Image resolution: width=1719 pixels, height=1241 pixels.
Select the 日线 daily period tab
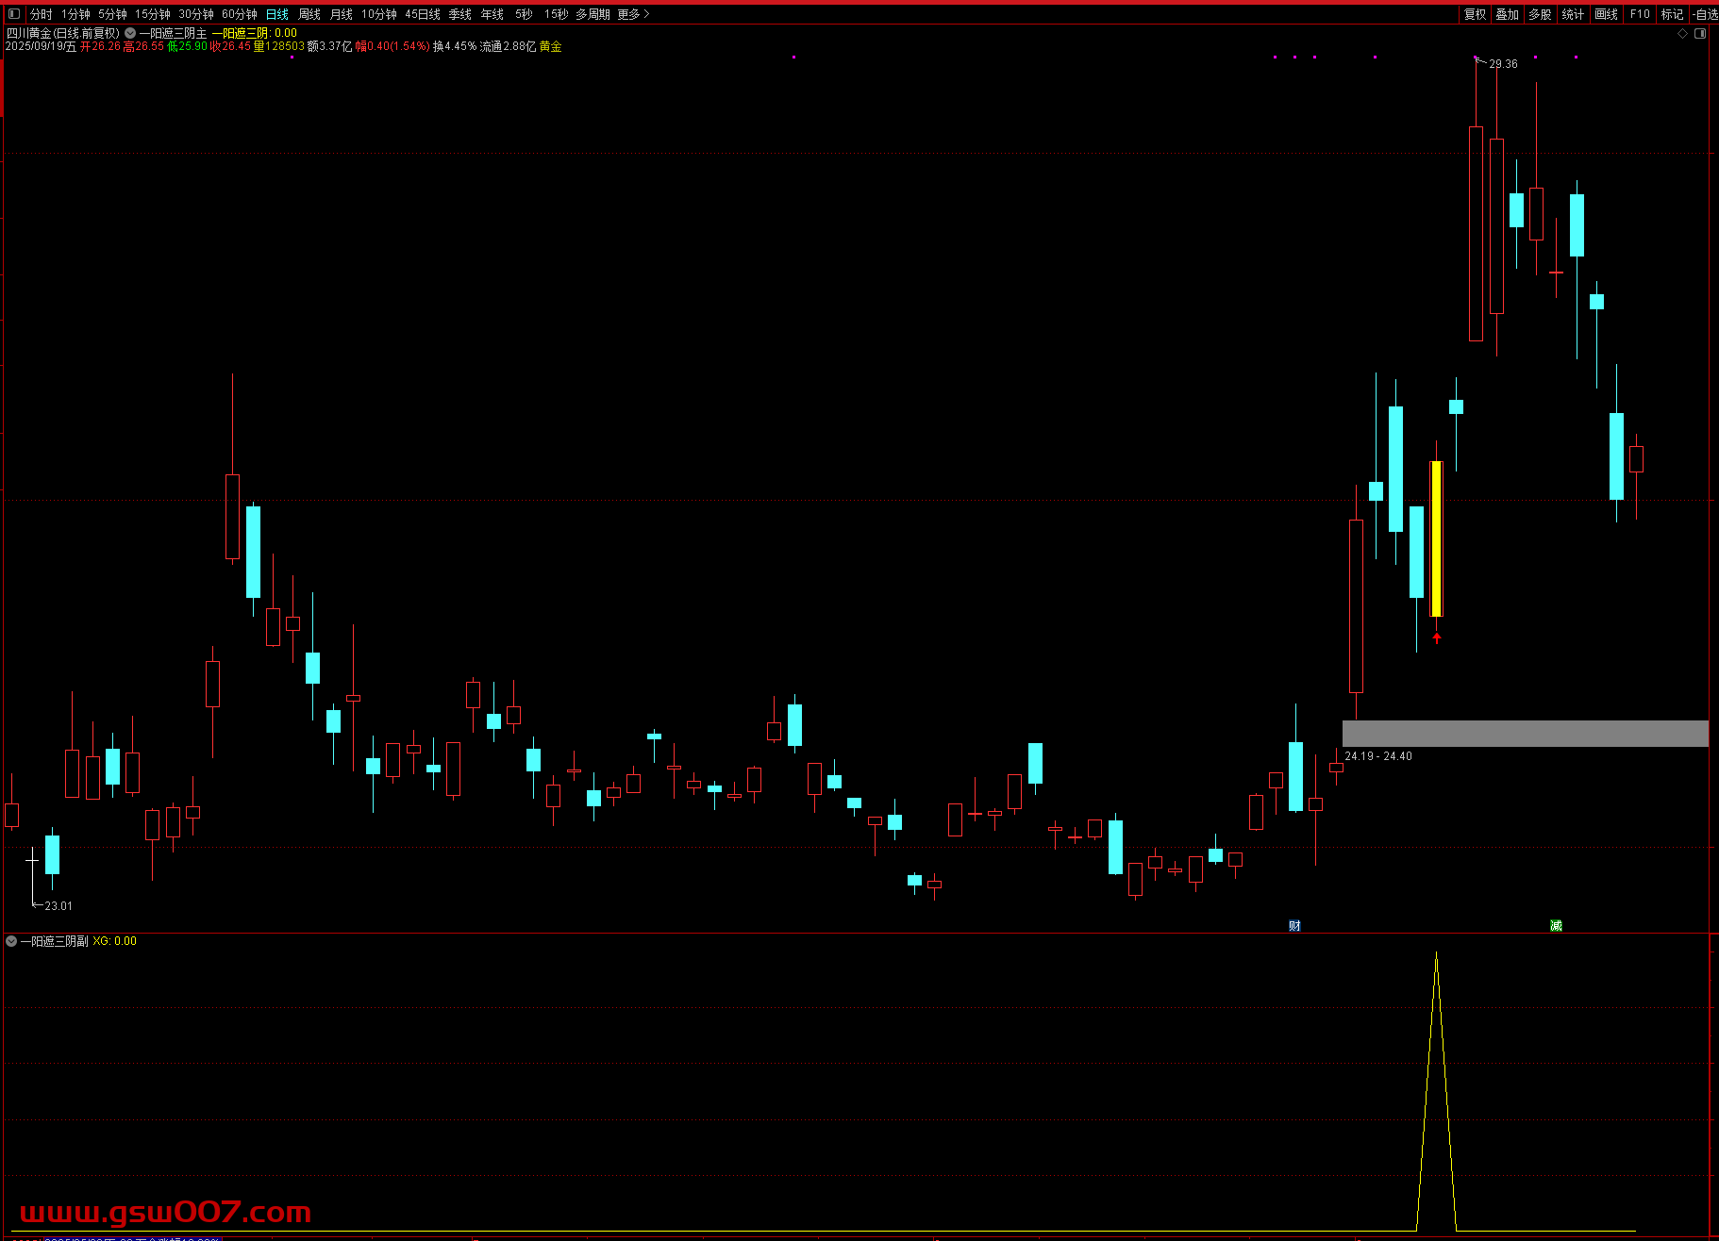click(277, 14)
